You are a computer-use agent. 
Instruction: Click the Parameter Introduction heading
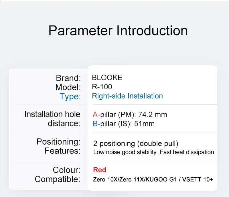[118, 31]
